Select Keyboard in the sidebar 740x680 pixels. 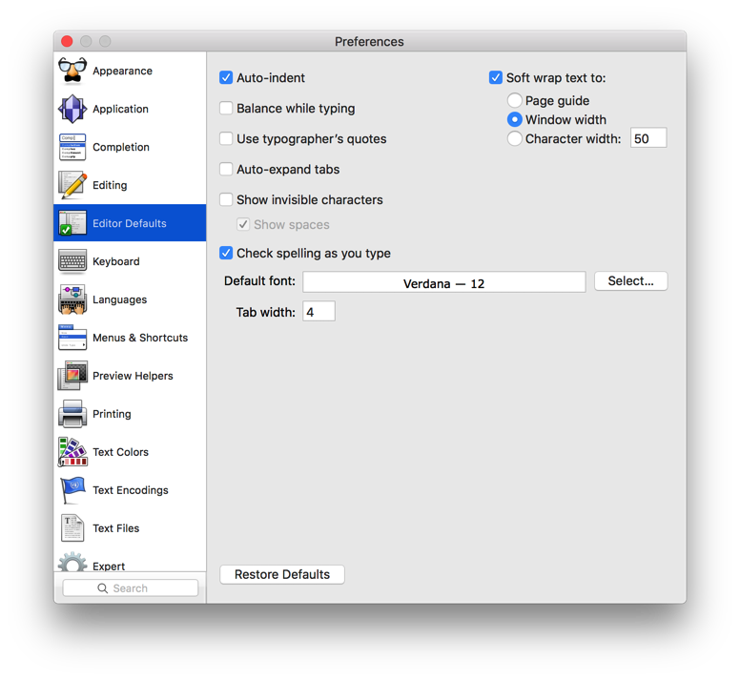[x=130, y=261]
